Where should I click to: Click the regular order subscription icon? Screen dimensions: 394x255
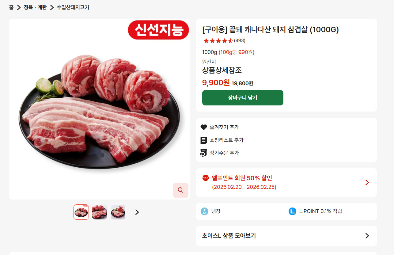204,153
